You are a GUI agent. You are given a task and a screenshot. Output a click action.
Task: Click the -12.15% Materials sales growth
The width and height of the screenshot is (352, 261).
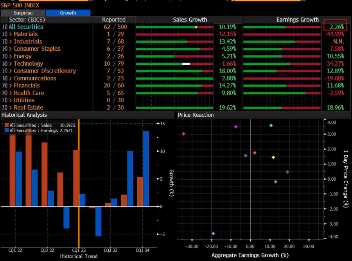pos(226,34)
